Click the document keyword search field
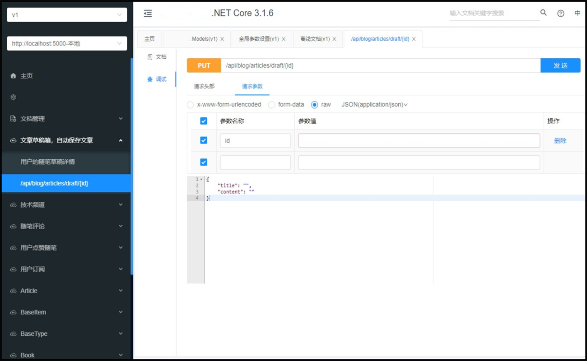Viewport: 587px width, 361px height. coord(494,14)
